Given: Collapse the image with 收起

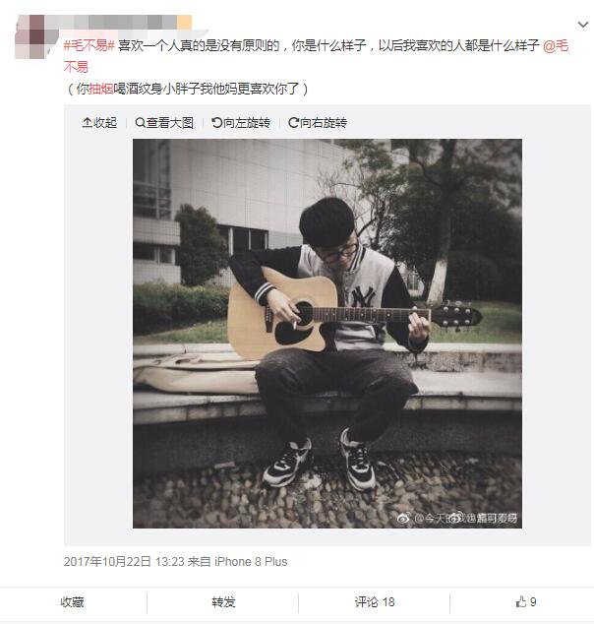Looking at the screenshot, I should 99,123.
